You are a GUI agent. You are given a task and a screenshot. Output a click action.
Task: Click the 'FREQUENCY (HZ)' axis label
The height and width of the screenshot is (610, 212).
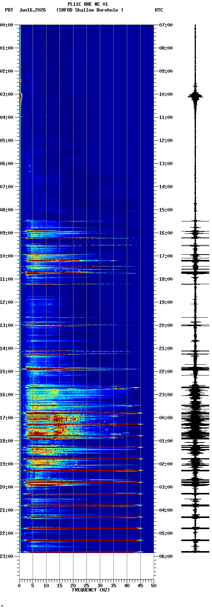tap(91, 590)
